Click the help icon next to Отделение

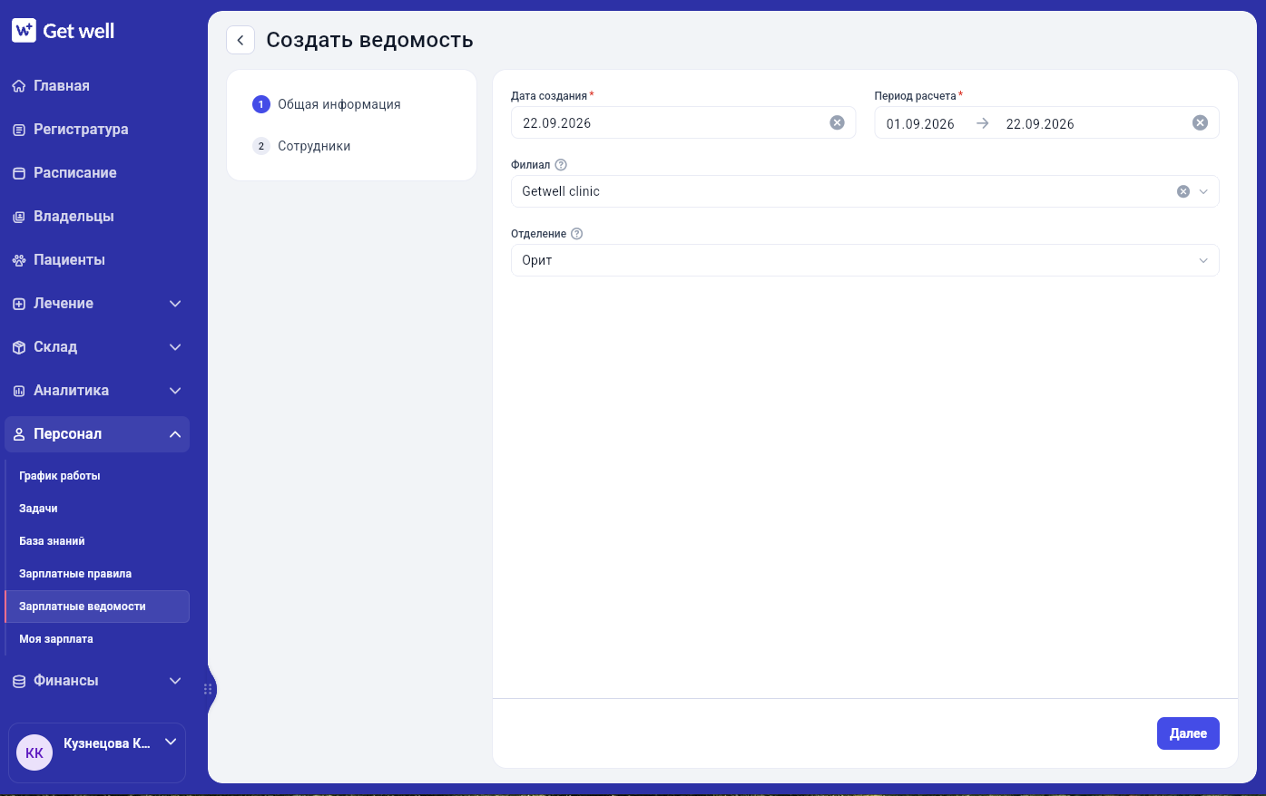tap(576, 234)
